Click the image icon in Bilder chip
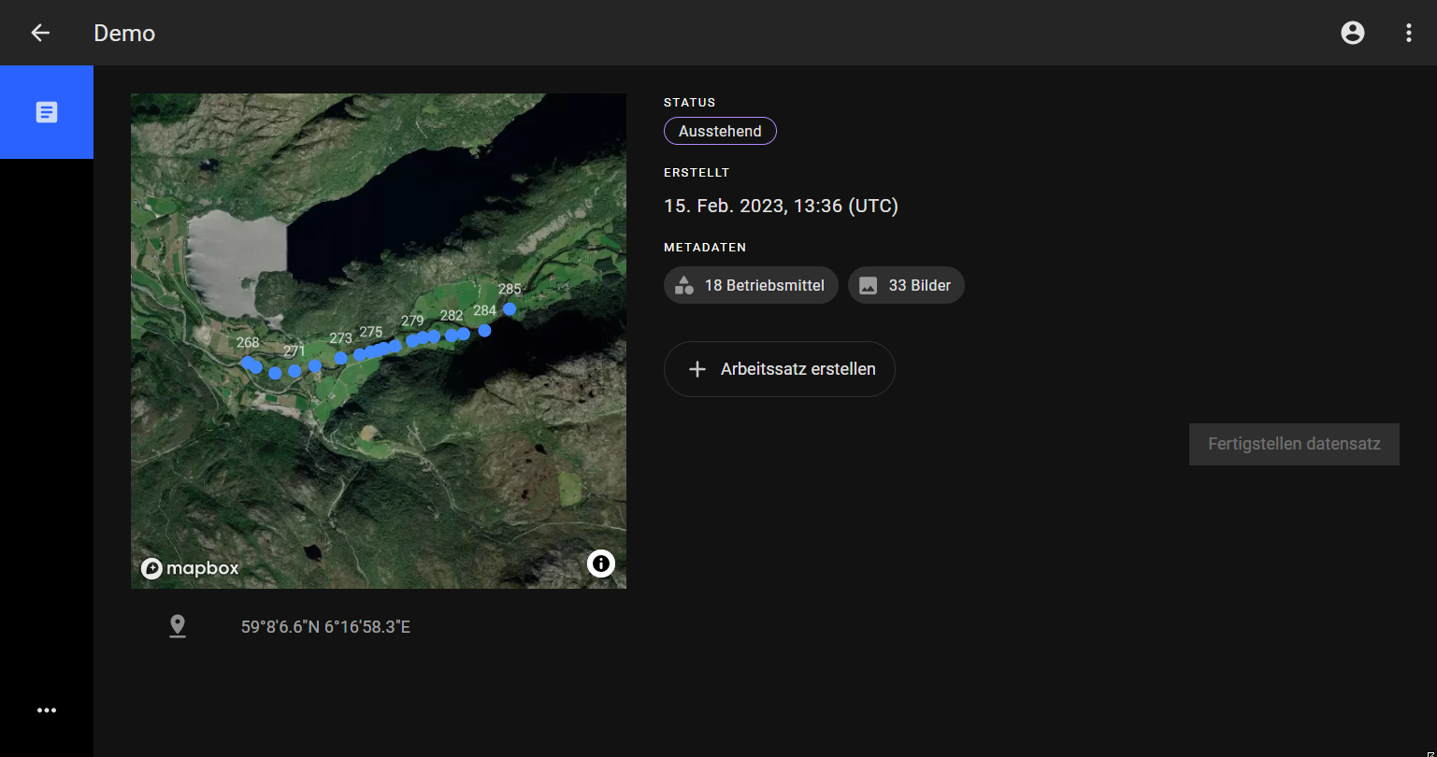 click(869, 285)
